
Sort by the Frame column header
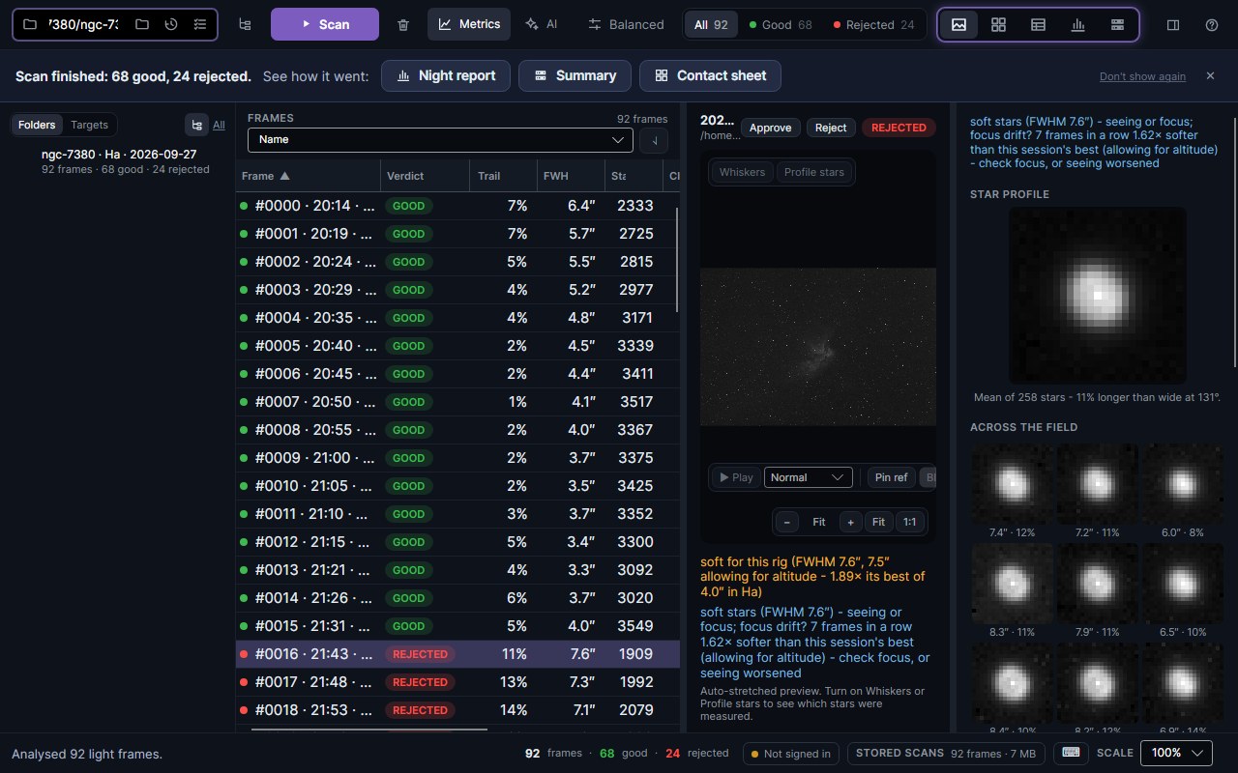(308, 176)
